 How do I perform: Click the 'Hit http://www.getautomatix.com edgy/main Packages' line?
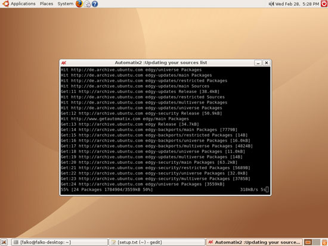tap(125, 119)
